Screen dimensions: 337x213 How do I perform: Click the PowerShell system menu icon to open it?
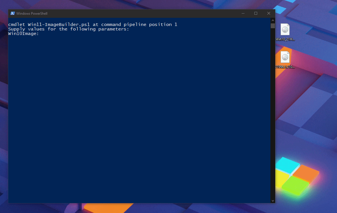point(12,13)
